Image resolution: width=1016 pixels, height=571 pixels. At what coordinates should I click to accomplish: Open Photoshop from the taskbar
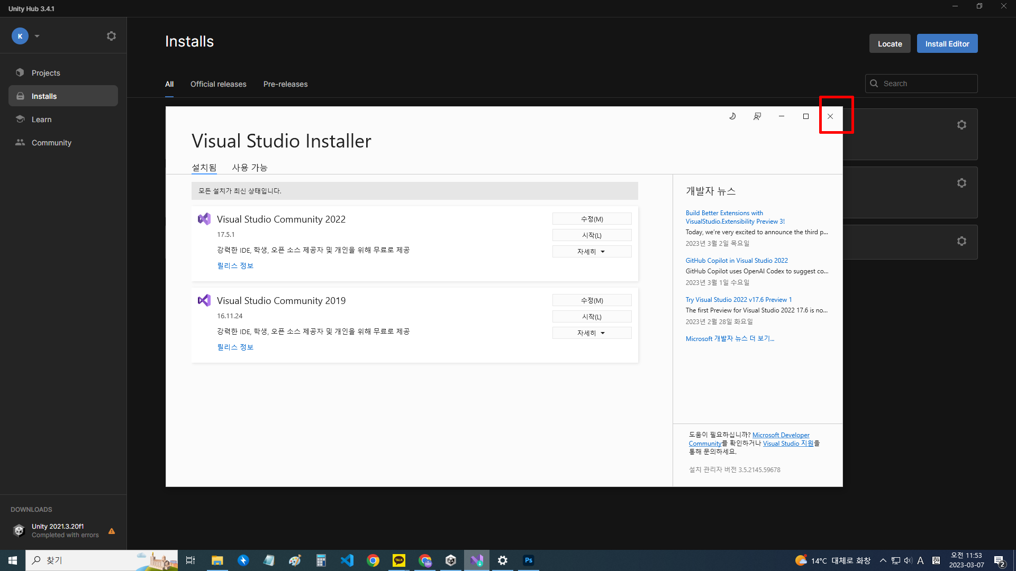tap(528, 560)
